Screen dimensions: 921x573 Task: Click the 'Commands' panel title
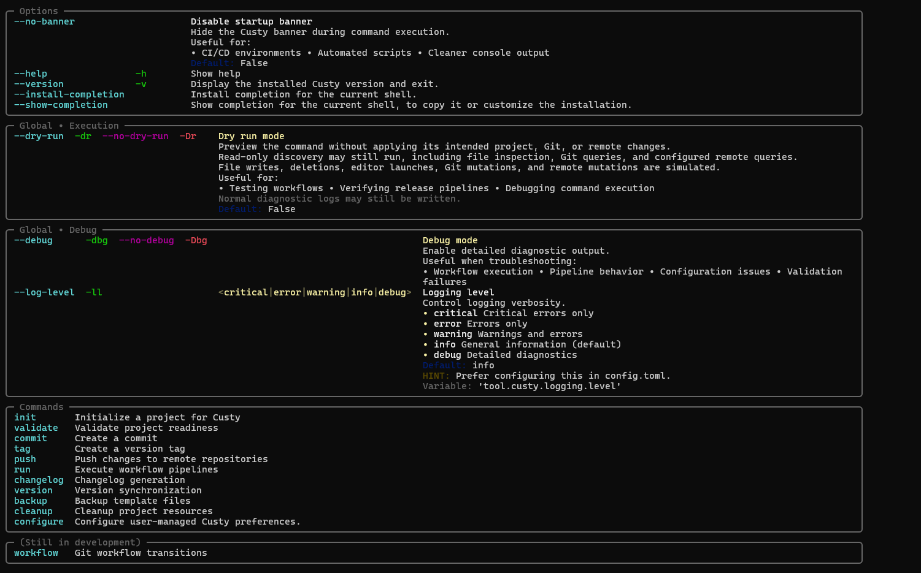(42, 407)
